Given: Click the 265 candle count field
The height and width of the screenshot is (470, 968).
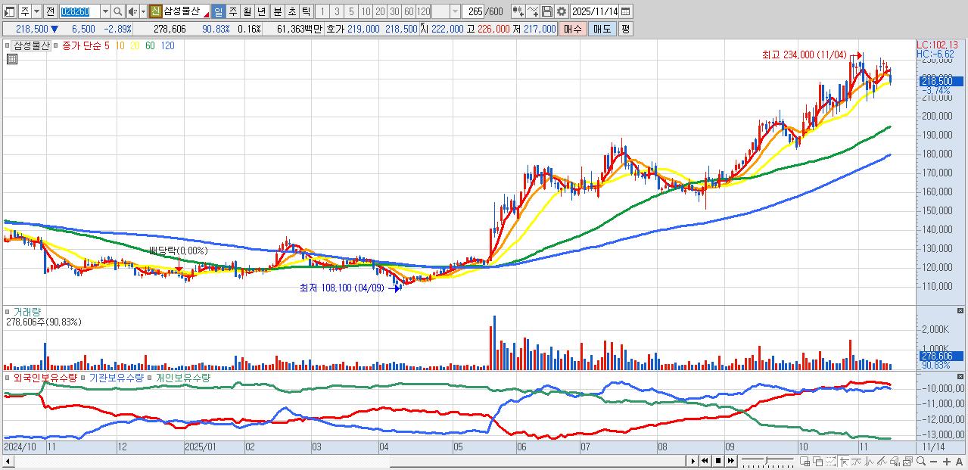Looking at the screenshot, I should click(474, 11).
